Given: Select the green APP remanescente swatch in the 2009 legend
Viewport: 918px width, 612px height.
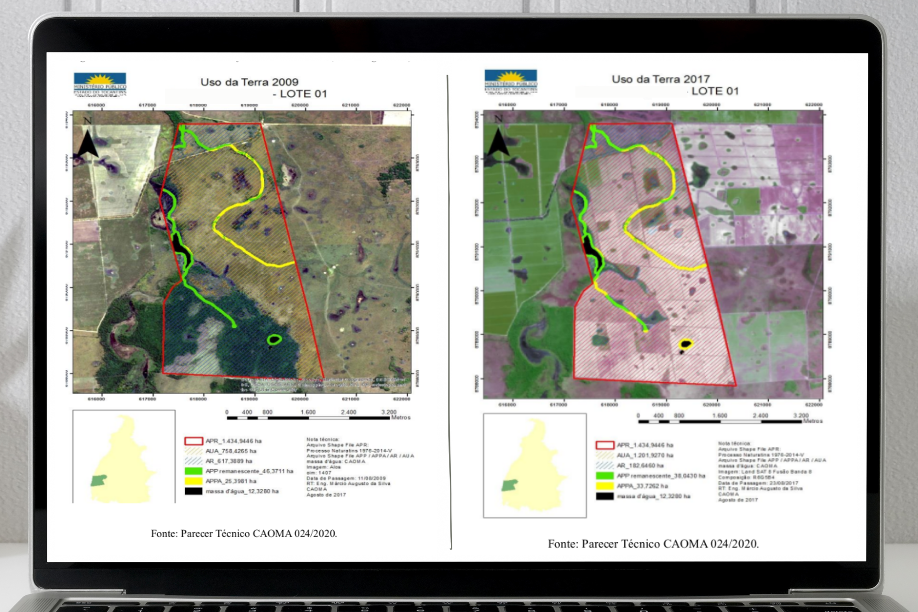Looking at the screenshot, I should 194,471.
